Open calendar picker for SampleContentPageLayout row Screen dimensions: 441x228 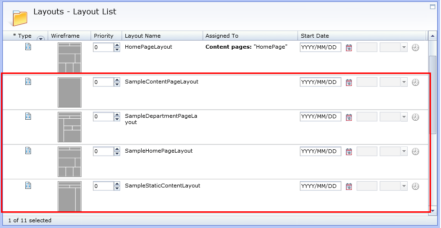coord(349,83)
